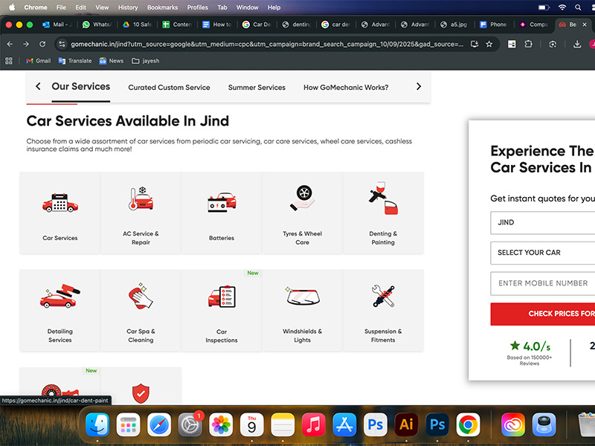Click the Batteries service icon

221,213
